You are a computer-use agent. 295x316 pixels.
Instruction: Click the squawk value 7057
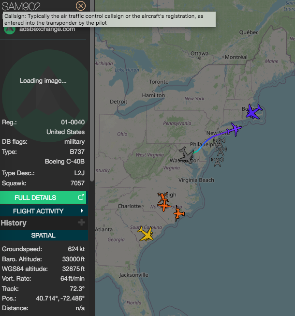pos(77,183)
